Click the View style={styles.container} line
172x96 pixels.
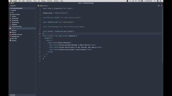click(x=60, y=43)
